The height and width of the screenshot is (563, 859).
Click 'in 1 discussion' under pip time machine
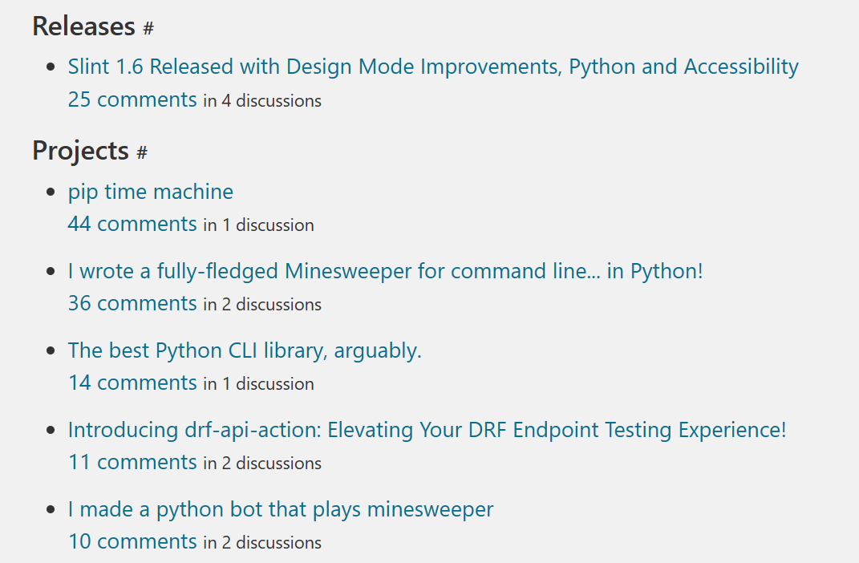point(258,226)
